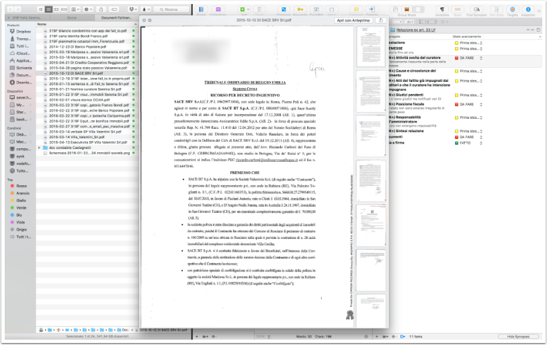The height and width of the screenshot is (345, 547).
Task: Change the FATTO status dropdown
Action: pos(468,143)
